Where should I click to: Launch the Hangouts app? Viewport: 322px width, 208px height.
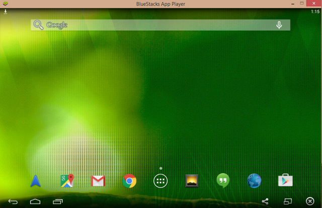[x=223, y=180]
